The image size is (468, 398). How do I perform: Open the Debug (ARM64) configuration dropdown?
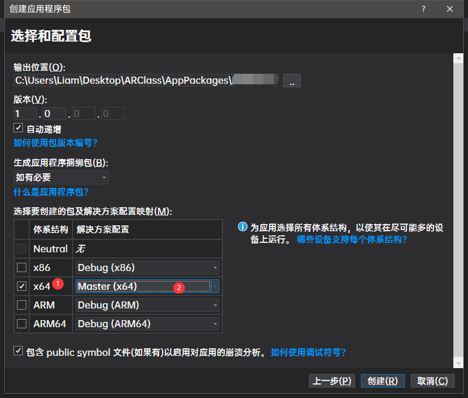click(x=215, y=324)
